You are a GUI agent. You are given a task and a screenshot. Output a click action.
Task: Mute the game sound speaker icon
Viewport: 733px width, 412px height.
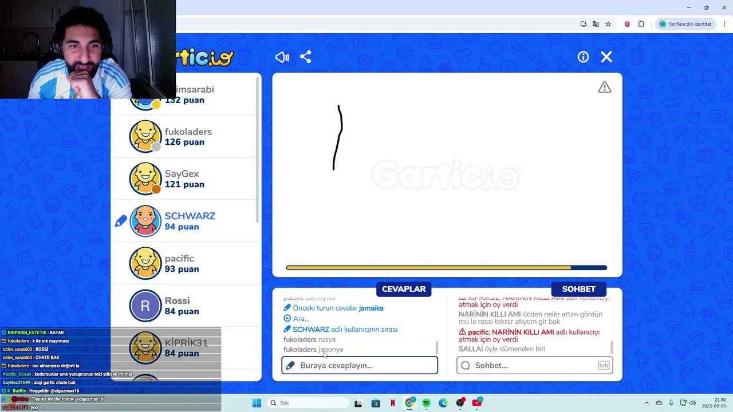point(282,57)
